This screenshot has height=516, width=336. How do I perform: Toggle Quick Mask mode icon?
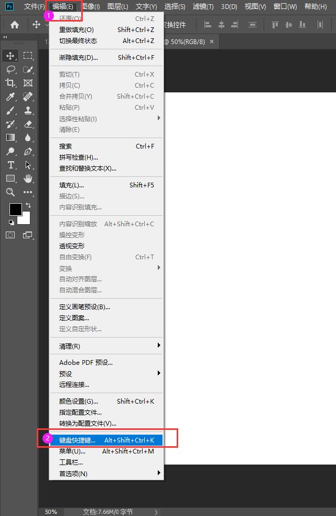pyautogui.click(x=10, y=235)
